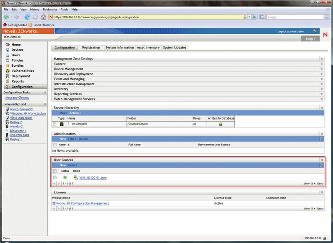Go to previous page arrow in Licenses
333x243 pixels.
(x=54, y=208)
